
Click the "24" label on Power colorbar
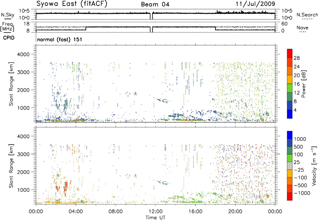click(297, 67)
